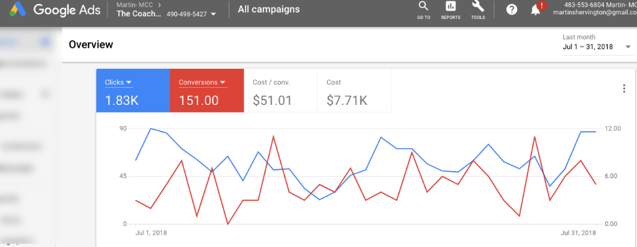This screenshot has height=247, width=637.
Task: Open the notifications bell icon
Action: (535, 10)
